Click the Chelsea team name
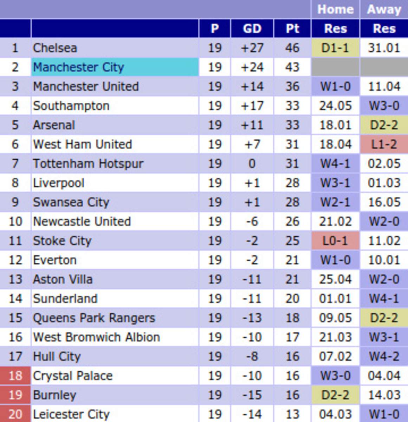 pyautogui.click(x=55, y=48)
